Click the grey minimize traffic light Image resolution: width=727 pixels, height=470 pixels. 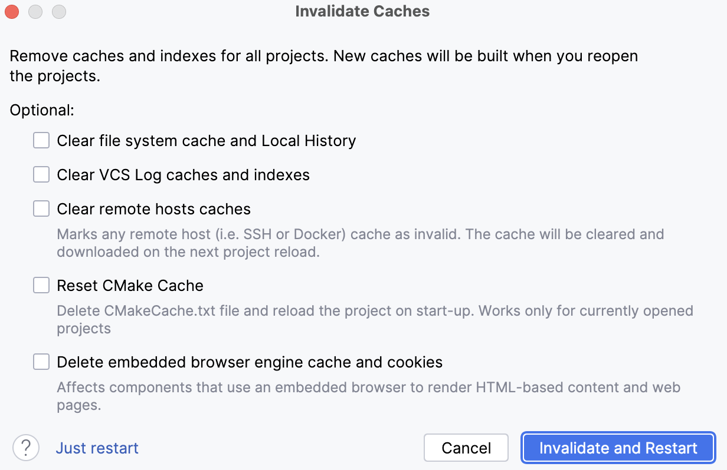[35, 11]
